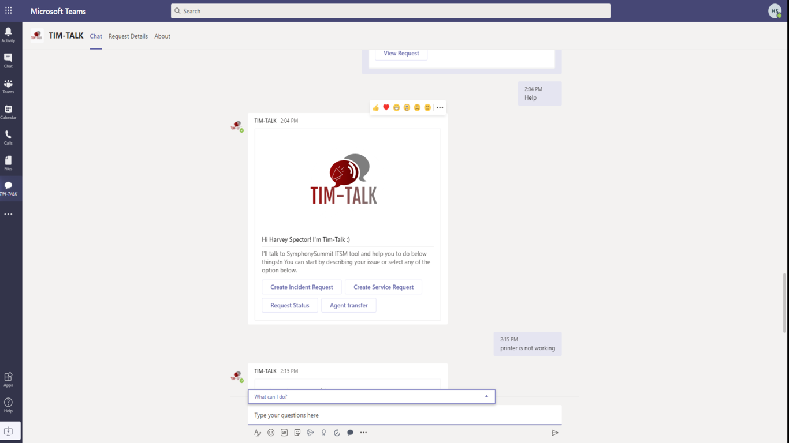Open Chat in the left rail
The image size is (789, 443).
[8, 61]
